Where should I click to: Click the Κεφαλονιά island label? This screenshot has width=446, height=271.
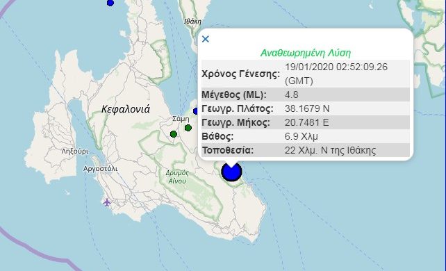tap(126, 109)
